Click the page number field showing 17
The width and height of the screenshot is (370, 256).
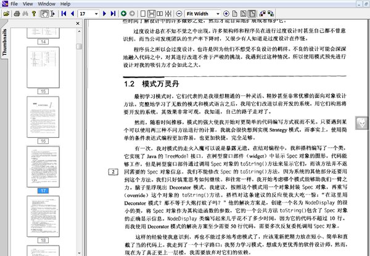86,14
